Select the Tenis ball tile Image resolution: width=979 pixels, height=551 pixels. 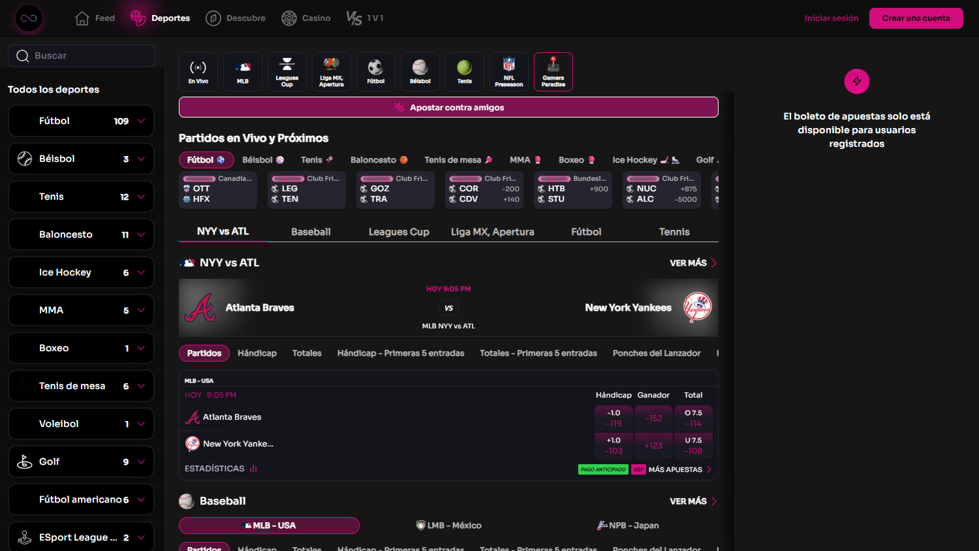click(465, 72)
